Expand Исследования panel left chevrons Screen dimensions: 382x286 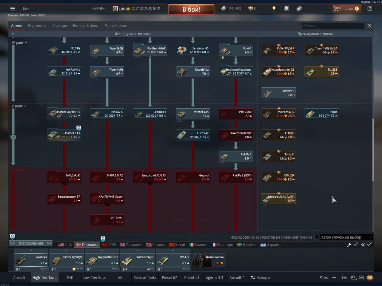(13, 243)
